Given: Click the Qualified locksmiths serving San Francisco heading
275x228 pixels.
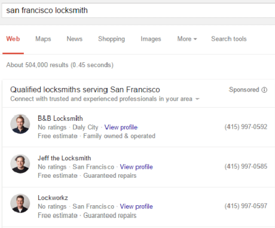Looking at the screenshot, I should coord(85,90).
